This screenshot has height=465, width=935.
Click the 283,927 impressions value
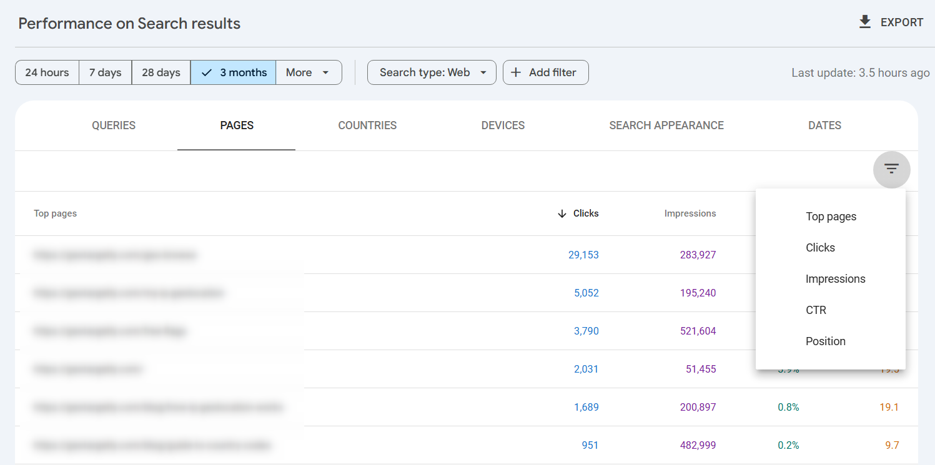(698, 255)
